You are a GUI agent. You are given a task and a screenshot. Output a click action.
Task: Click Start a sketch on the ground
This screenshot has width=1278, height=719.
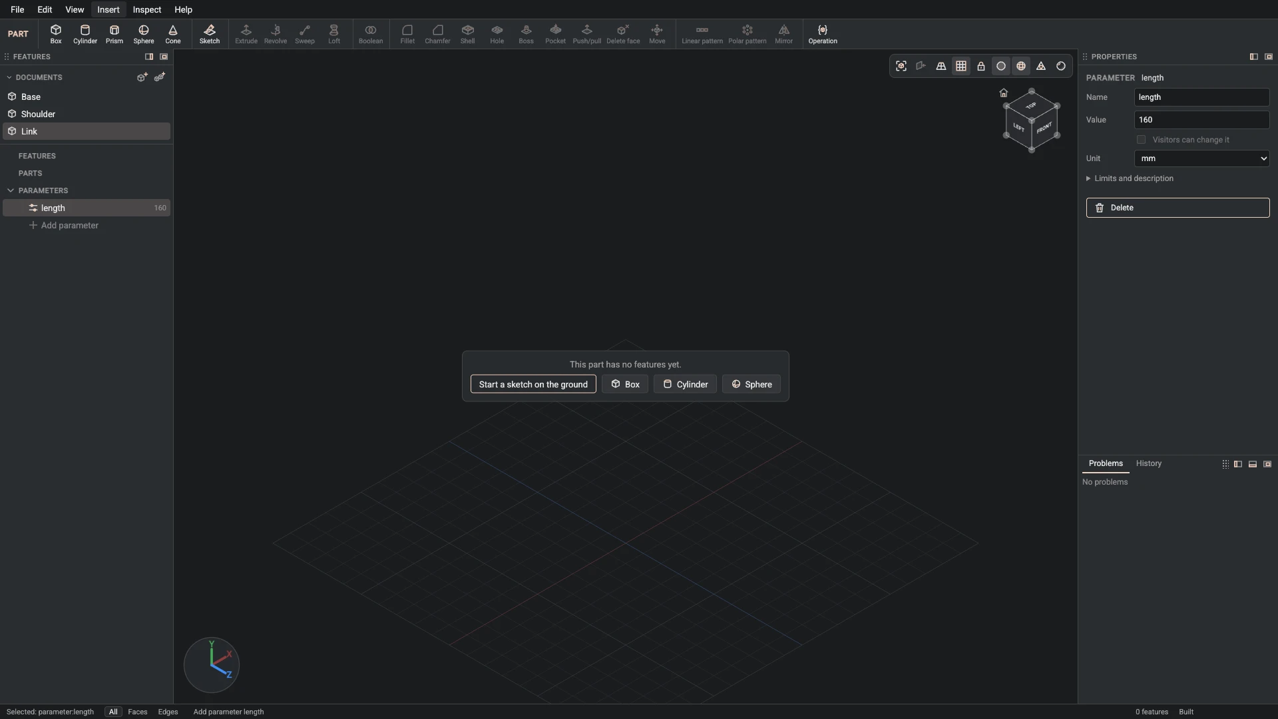[533, 384]
